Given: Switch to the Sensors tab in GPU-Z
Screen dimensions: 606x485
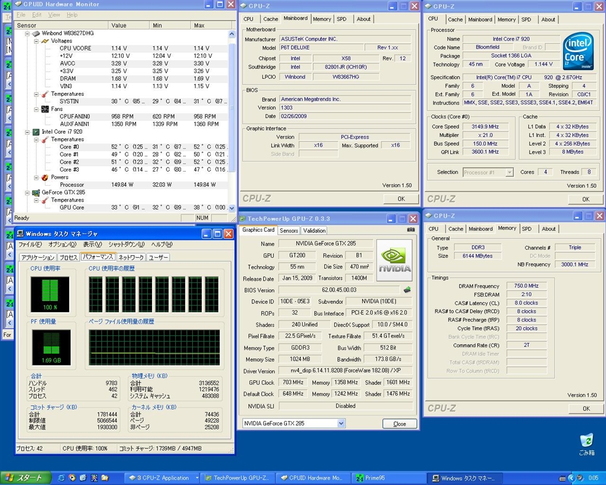Looking at the screenshot, I should point(289,231).
